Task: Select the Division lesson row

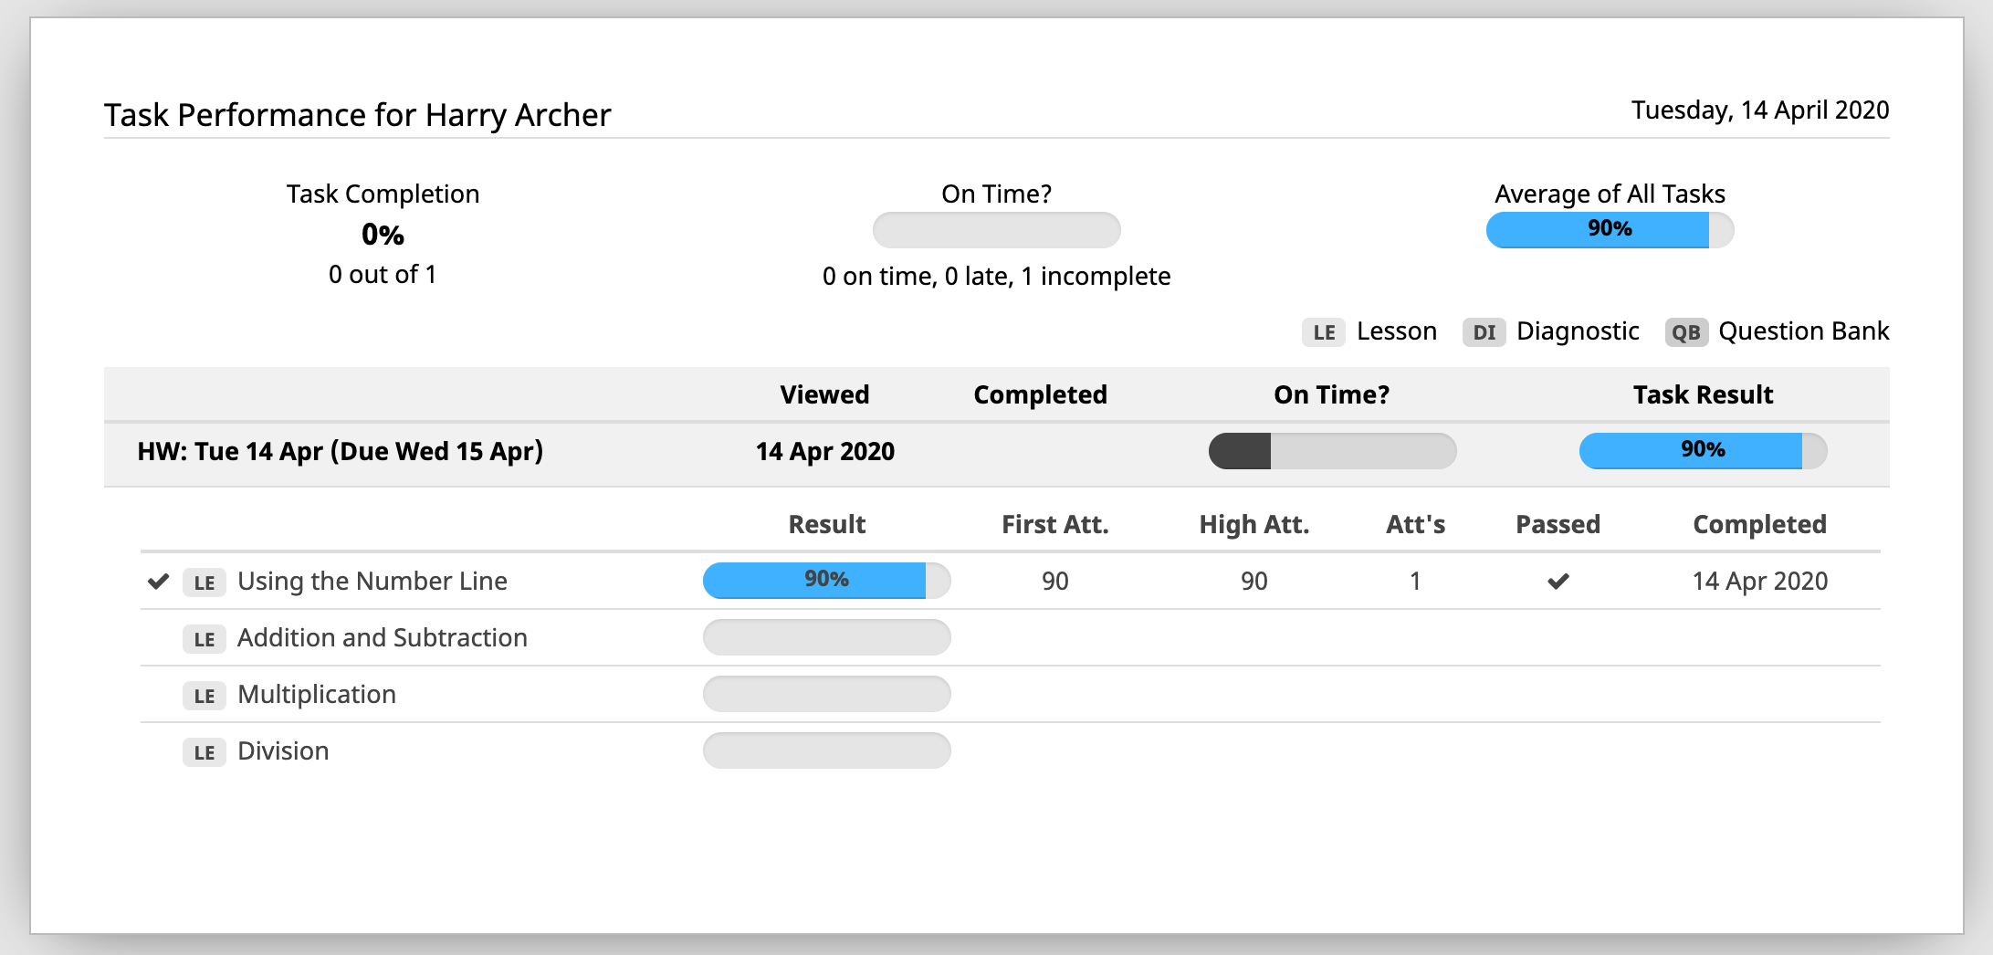Action: 283,750
